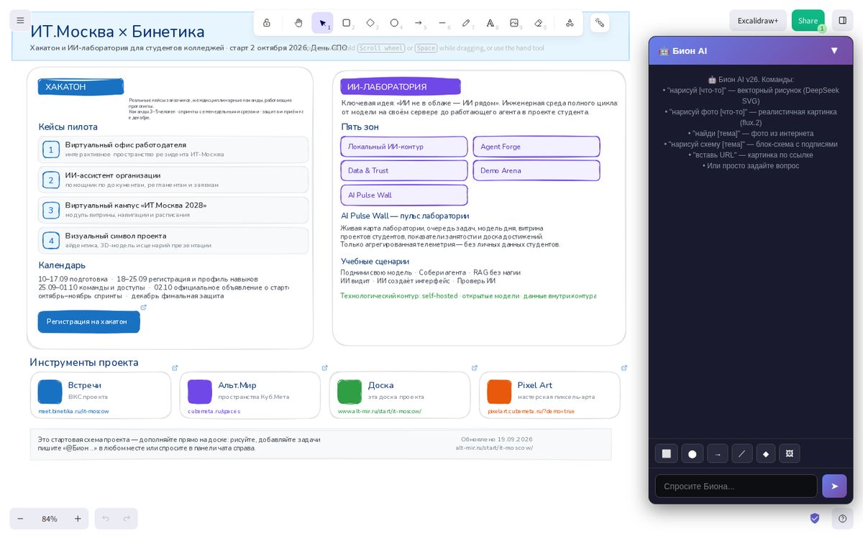Click the 'pixelart.cubemeta.ru/?demo=true' link text
The width and height of the screenshot is (863, 539).
pyautogui.click(x=531, y=411)
